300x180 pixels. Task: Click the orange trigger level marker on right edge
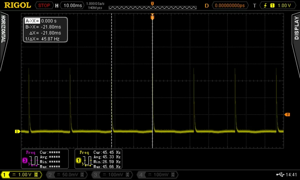287,115
